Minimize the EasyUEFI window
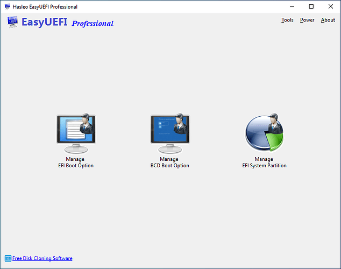This screenshot has width=341, height=269. [x=292, y=6]
